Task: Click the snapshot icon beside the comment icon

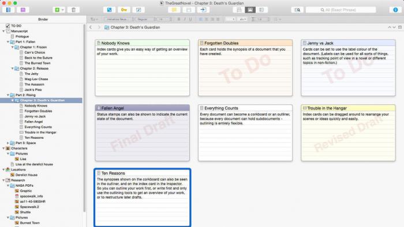Action: 189,10
